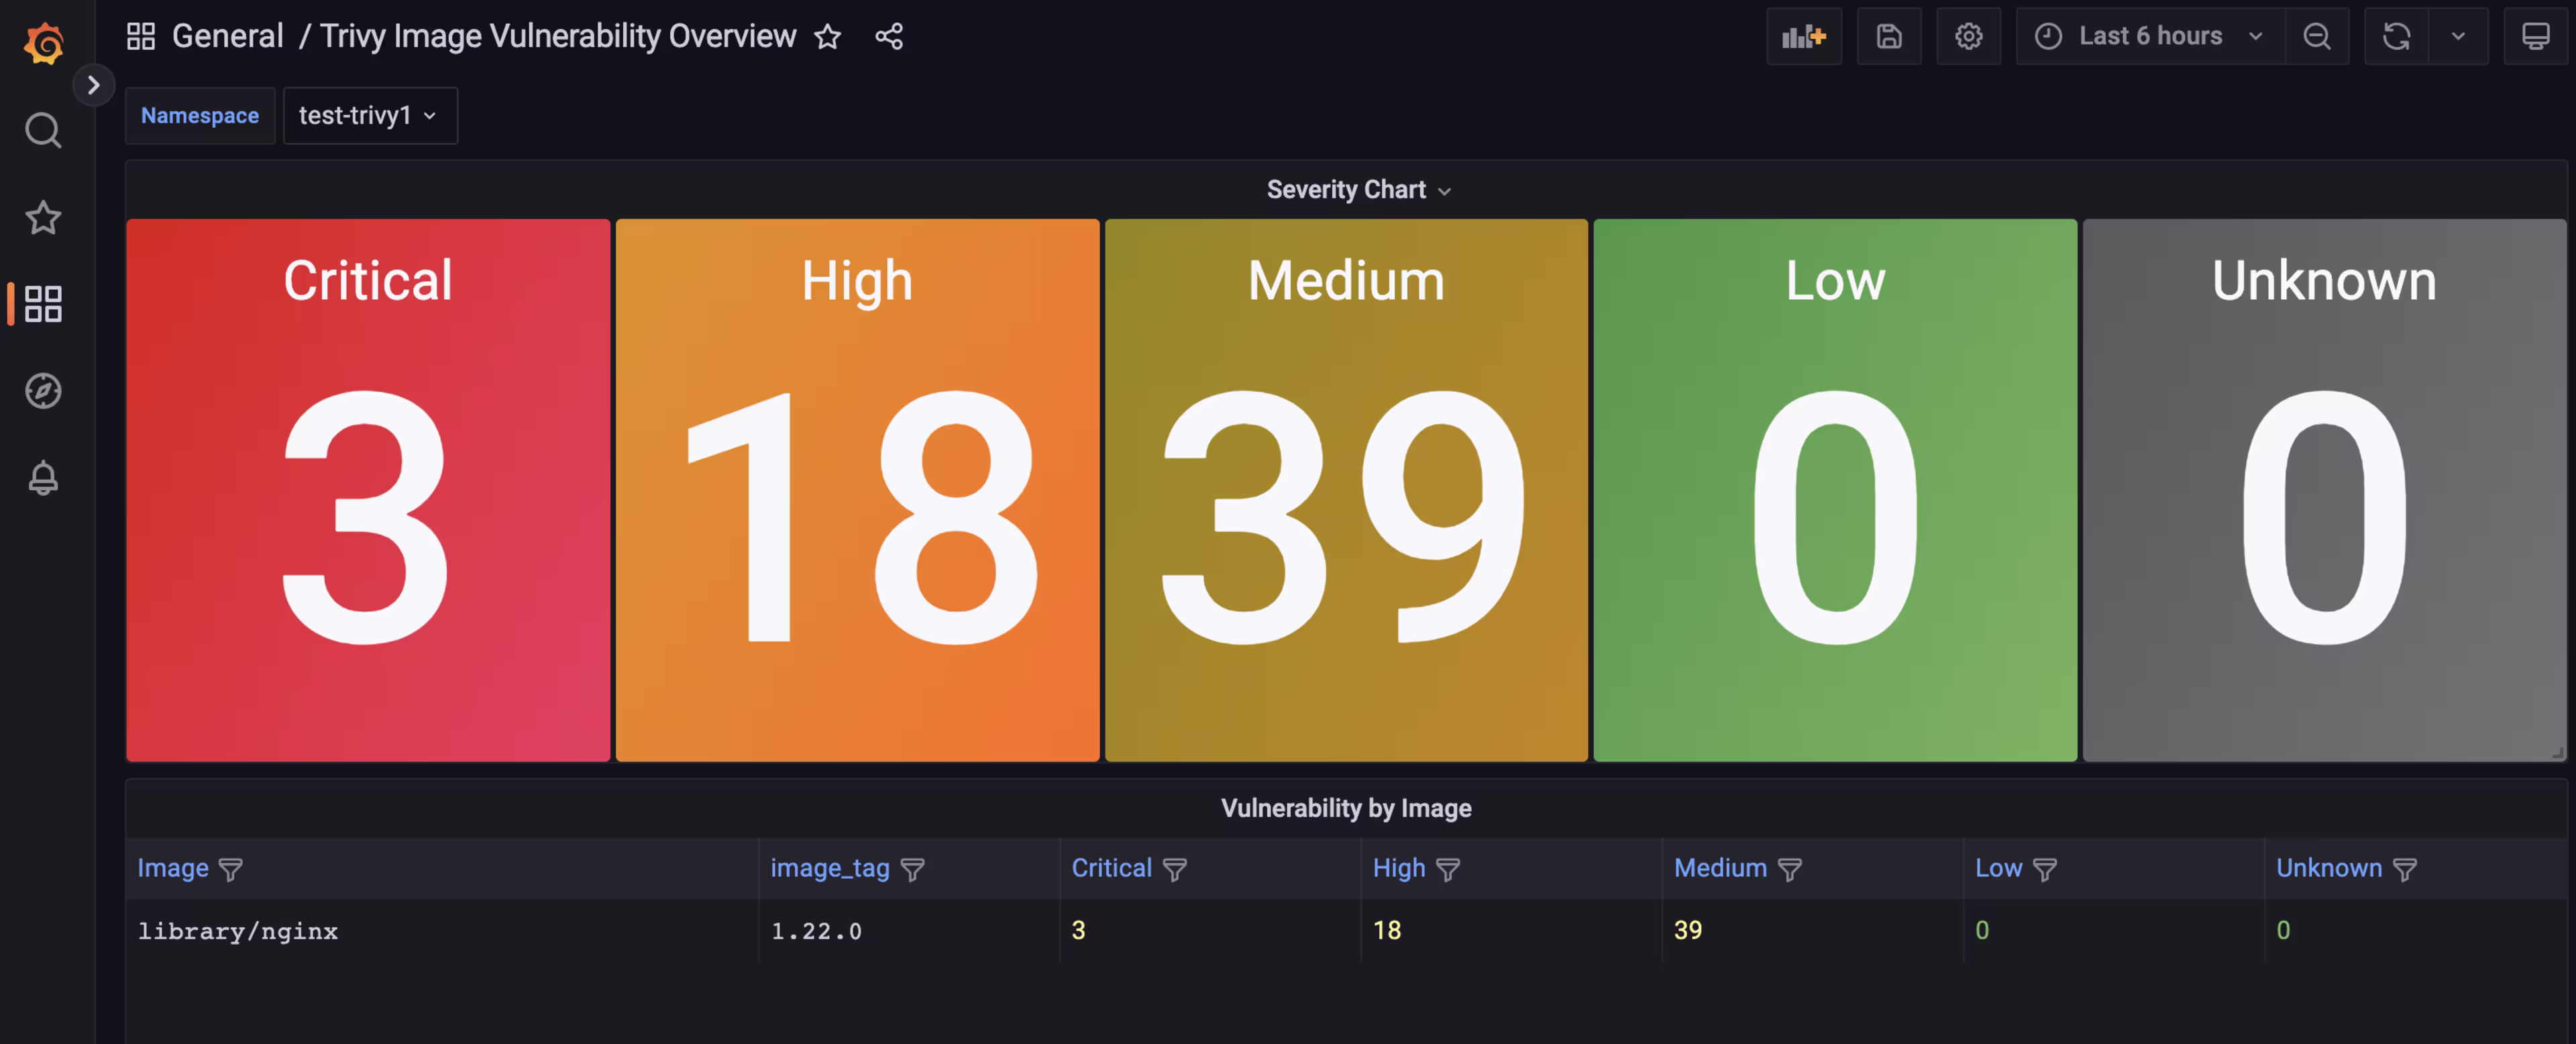Expand the refresh interval dropdown arrow
2576x1044 pixels.
pos(2457,37)
